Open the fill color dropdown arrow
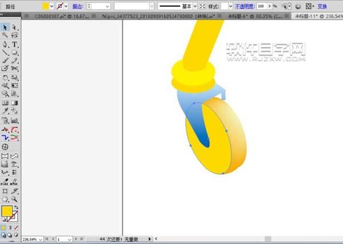343x244 pixels. click(51, 6)
